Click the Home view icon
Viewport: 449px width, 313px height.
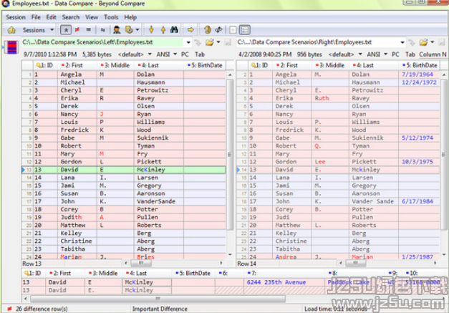pos(11,30)
